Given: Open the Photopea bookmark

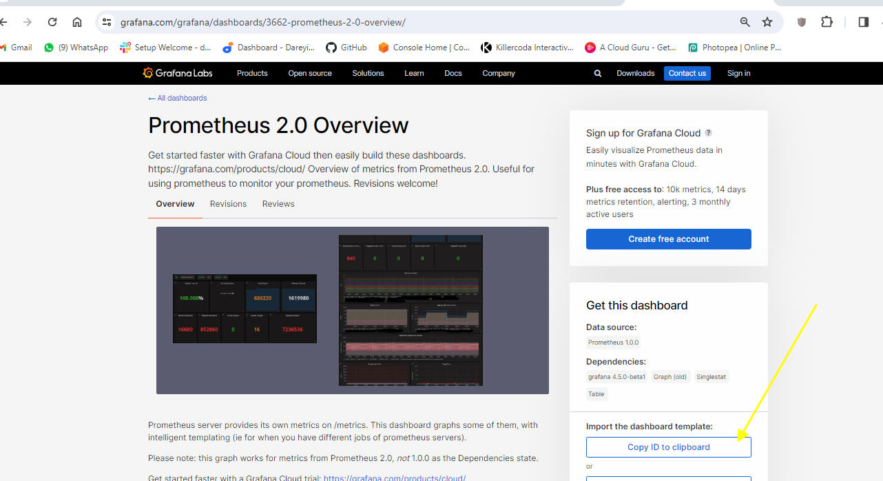Looking at the screenshot, I should [x=734, y=48].
